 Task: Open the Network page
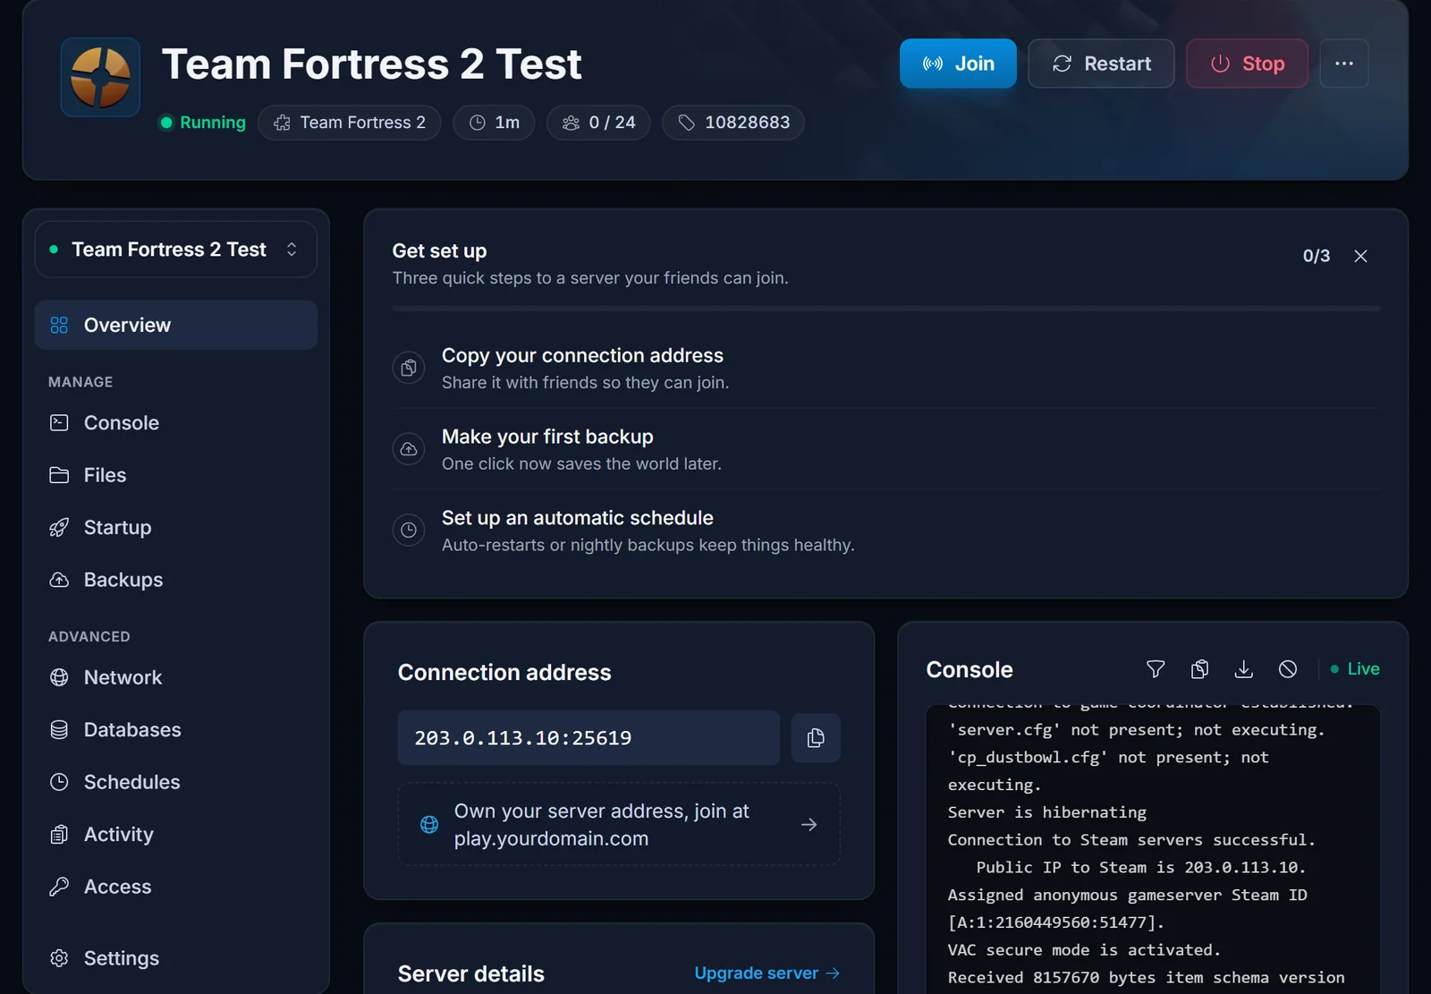176,677
